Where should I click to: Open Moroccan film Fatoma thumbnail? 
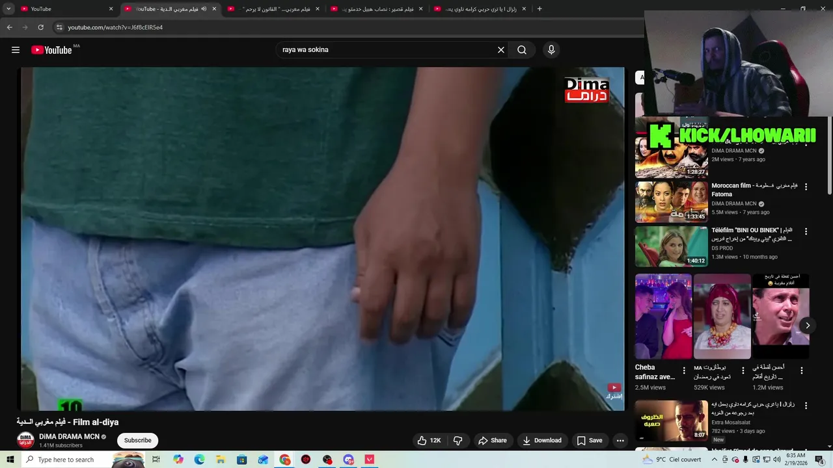[x=672, y=202]
